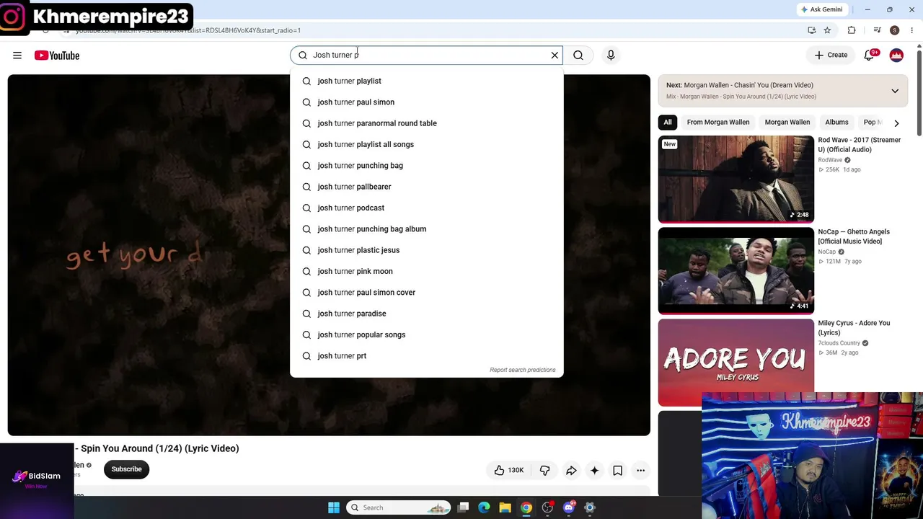This screenshot has height=519, width=923.
Task: Open Miley Cyrus Adore You thumbnail
Action: (736, 363)
